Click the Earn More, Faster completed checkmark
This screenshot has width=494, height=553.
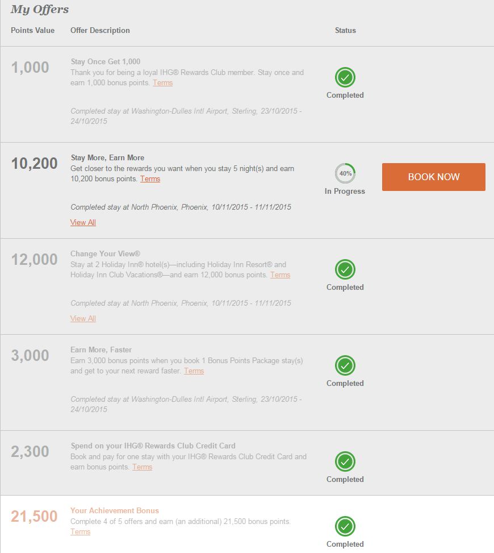345,365
